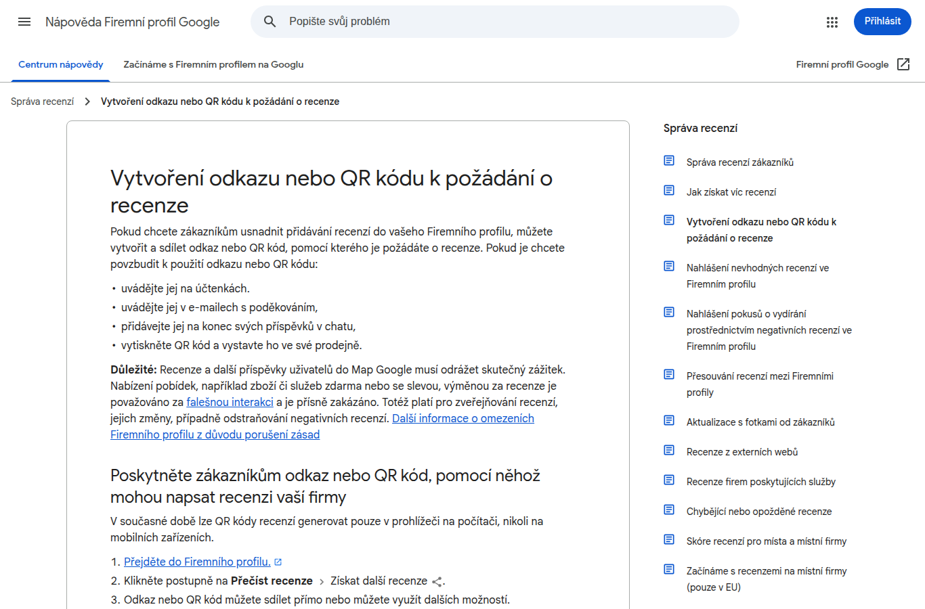925x609 pixels.
Task: Click subheading Poskytněte zákazníkům odkaz nebo QR kód
Action: [325, 487]
